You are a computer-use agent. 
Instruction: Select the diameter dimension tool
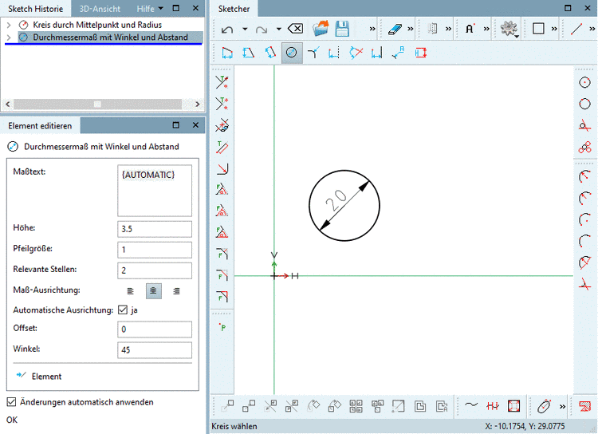(x=292, y=53)
